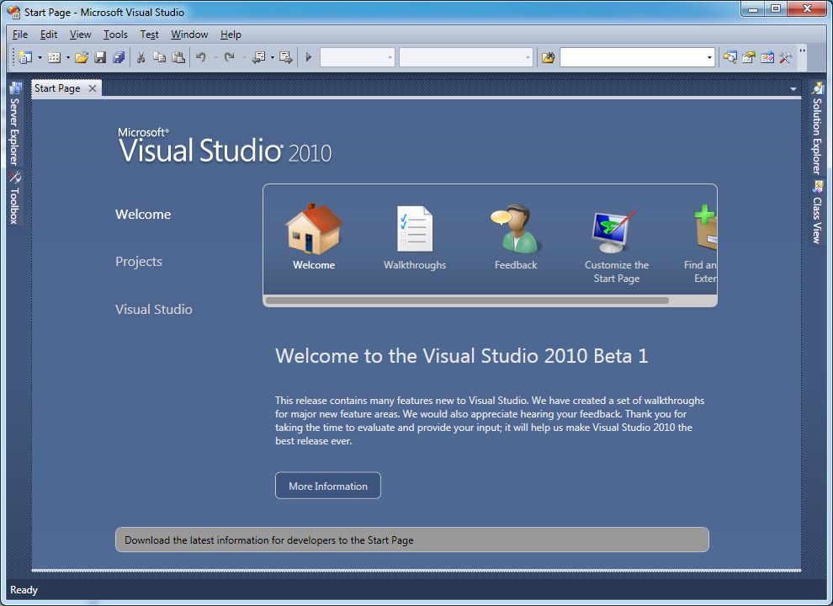Click the Navigate Forward icon
This screenshot has height=606, width=833.
click(x=286, y=57)
